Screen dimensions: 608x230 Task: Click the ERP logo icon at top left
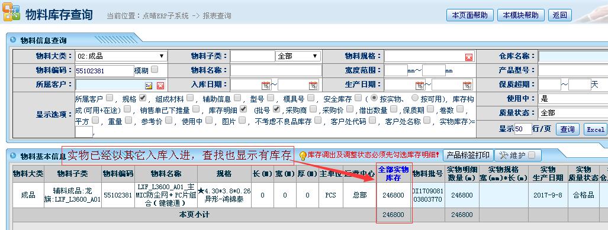tap(11, 12)
